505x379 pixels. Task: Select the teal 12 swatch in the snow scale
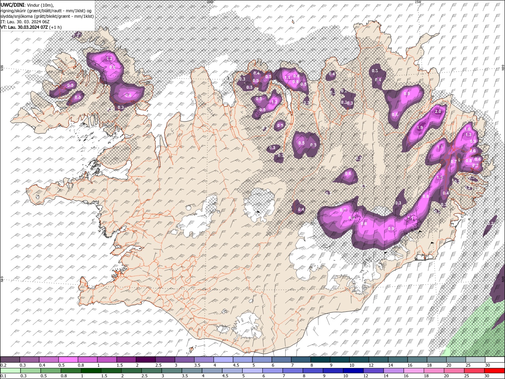(379, 360)
